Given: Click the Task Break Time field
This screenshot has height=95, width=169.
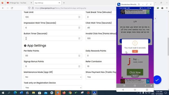Looking at the screenshot, I should coord(101,17).
